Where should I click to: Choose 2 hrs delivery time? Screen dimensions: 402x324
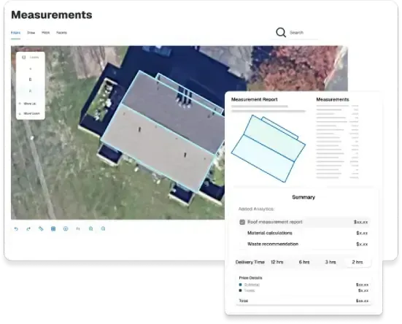[x=357, y=262]
